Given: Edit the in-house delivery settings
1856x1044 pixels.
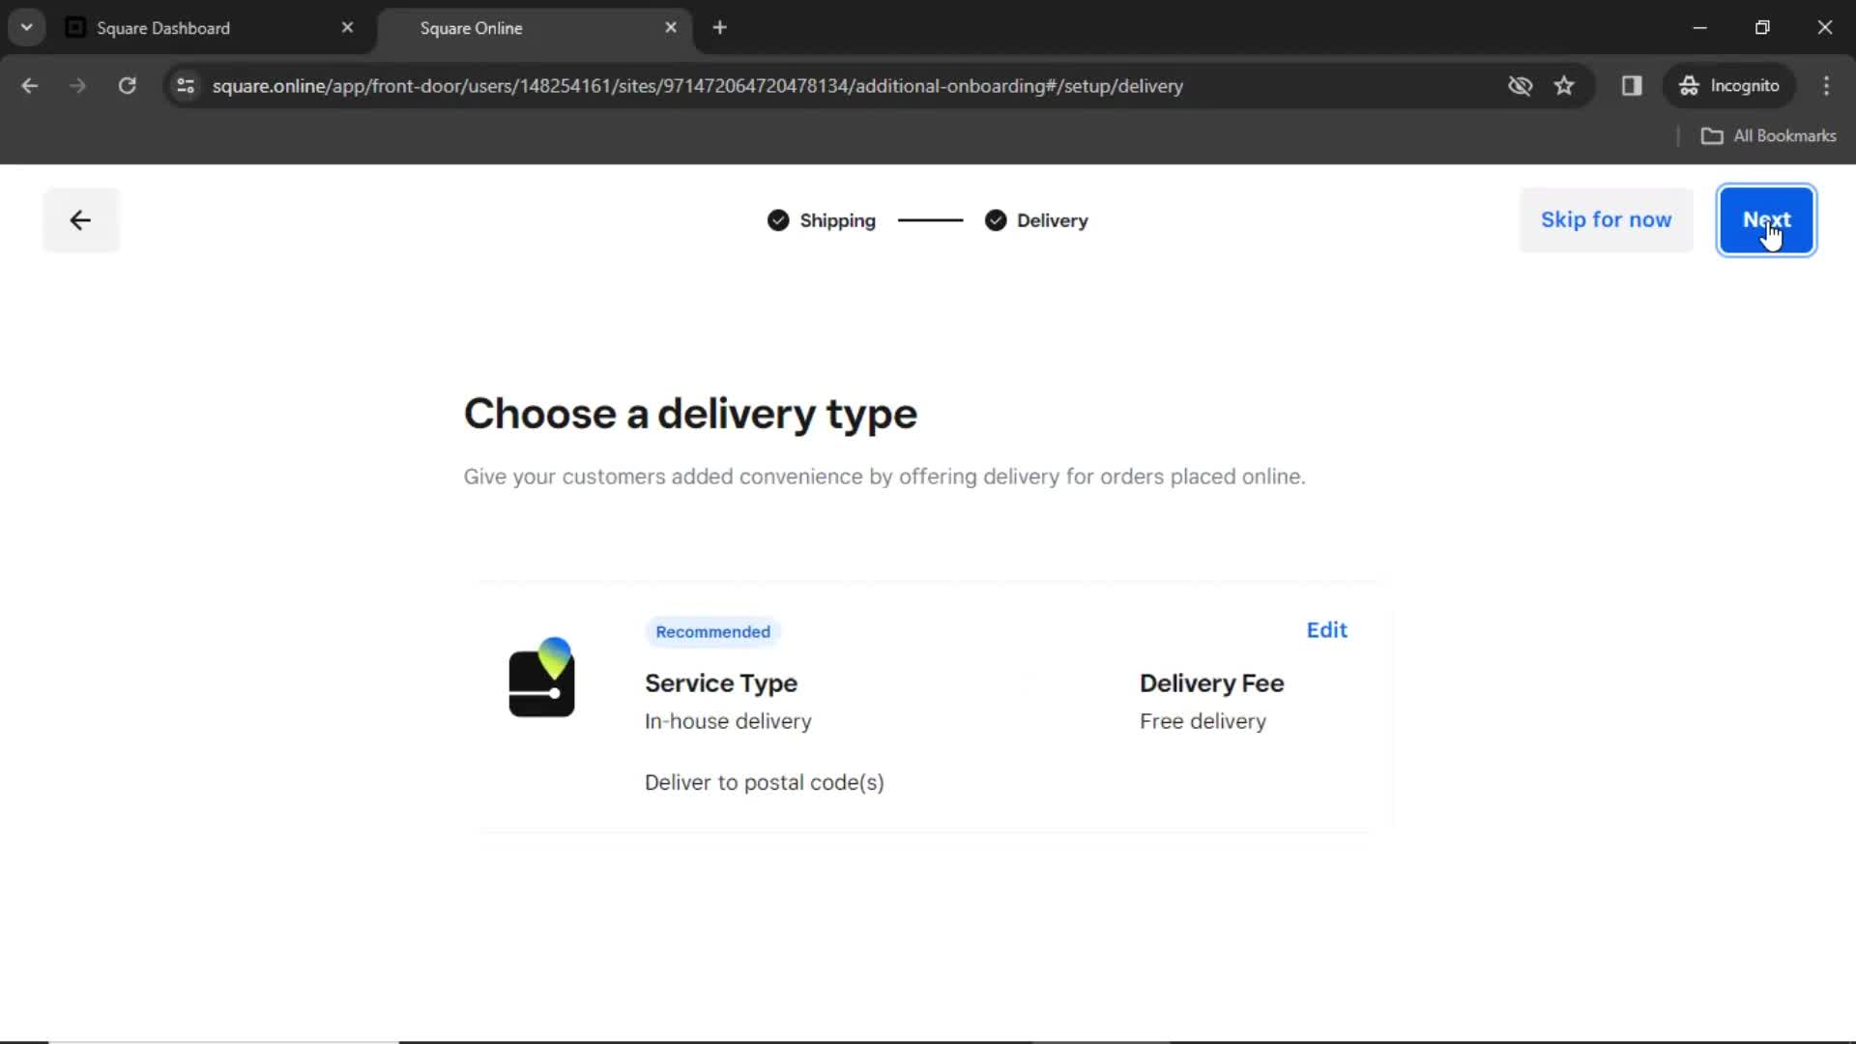Looking at the screenshot, I should pyautogui.click(x=1327, y=629).
